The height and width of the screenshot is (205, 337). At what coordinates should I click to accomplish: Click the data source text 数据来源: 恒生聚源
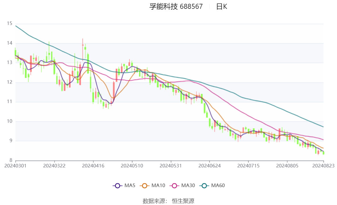pos(168,201)
